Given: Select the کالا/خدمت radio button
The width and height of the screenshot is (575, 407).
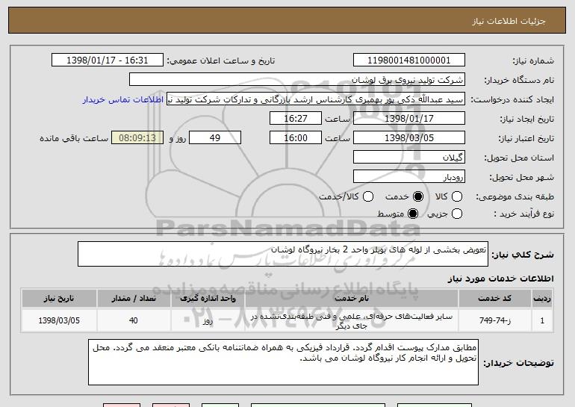Looking at the screenshot, I should (368, 196).
